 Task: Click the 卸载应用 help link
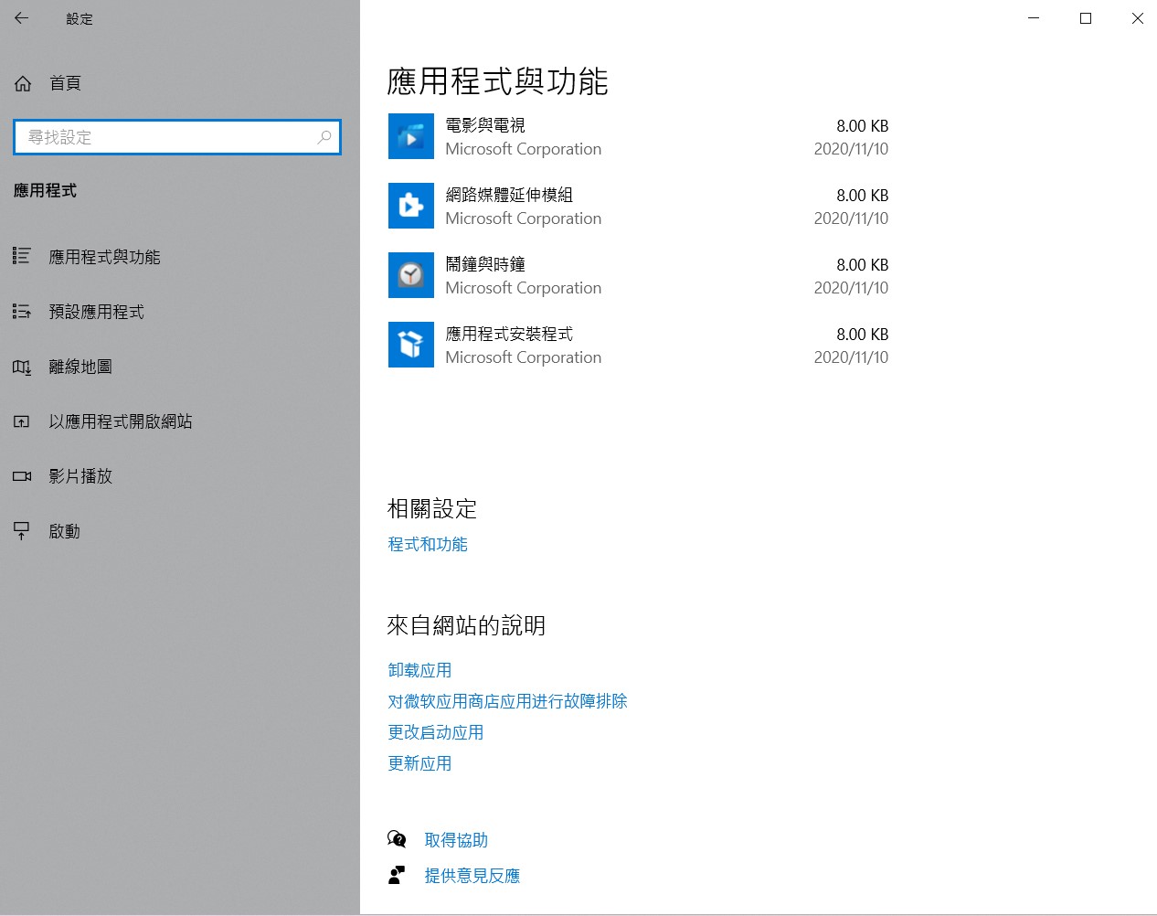(419, 669)
